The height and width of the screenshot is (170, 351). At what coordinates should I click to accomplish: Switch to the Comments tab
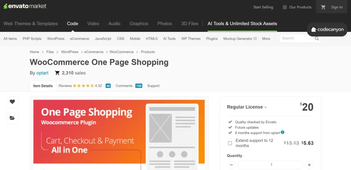coord(124,86)
